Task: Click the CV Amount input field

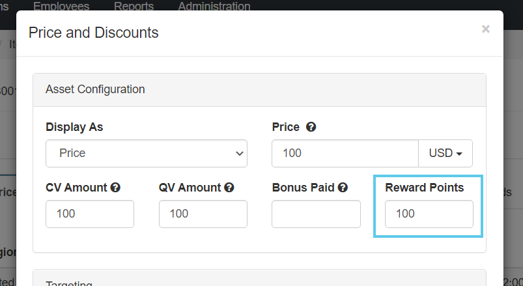Action: [90, 214]
